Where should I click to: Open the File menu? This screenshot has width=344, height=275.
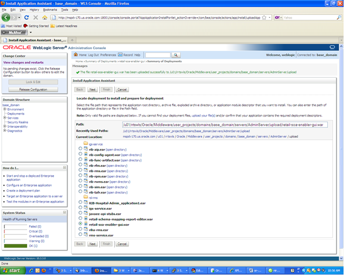4,10
